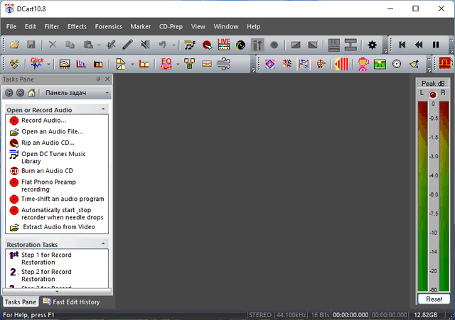The width and height of the screenshot is (455, 320).
Task: Click the pause playback button
Action: (436, 45)
